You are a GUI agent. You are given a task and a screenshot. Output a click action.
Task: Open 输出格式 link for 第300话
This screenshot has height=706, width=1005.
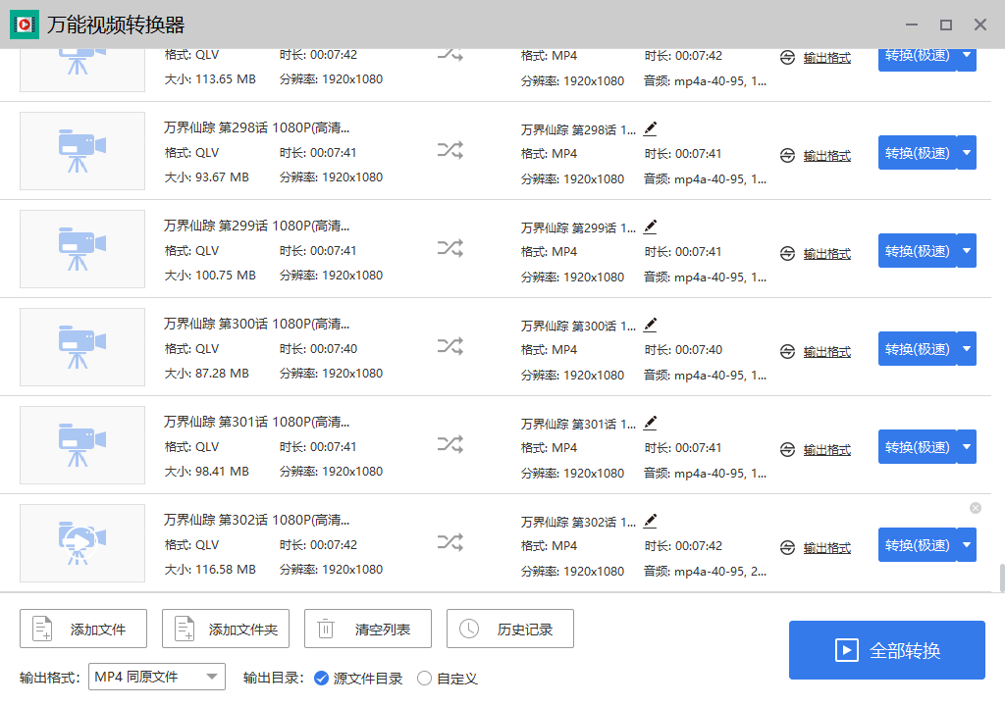click(826, 352)
